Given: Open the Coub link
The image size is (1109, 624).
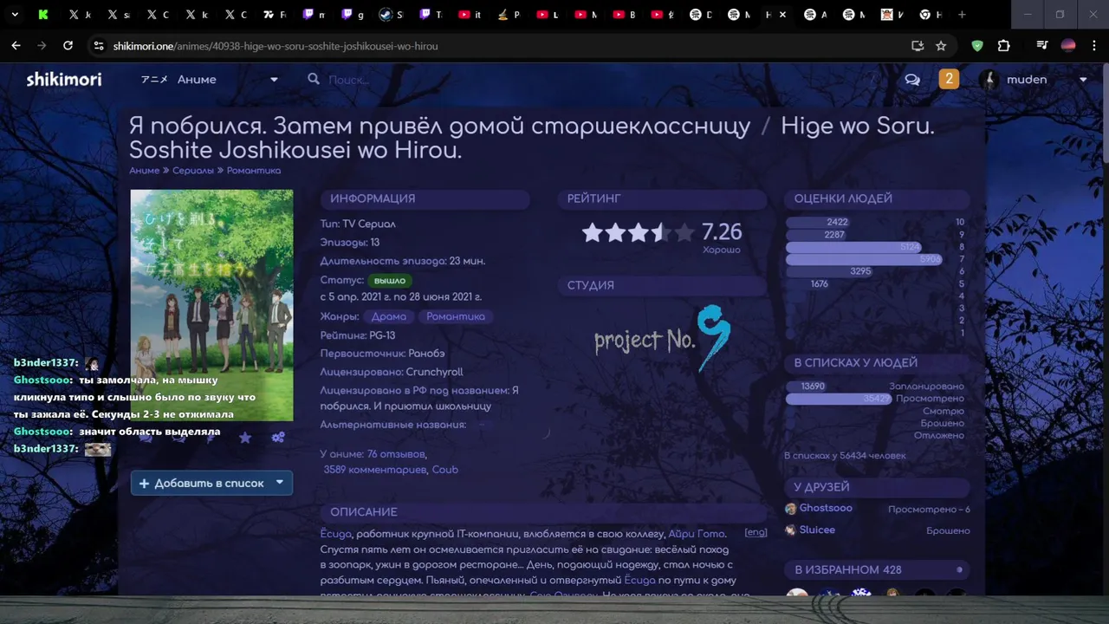Looking at the screenshot, I should click(x=444, y=469).
